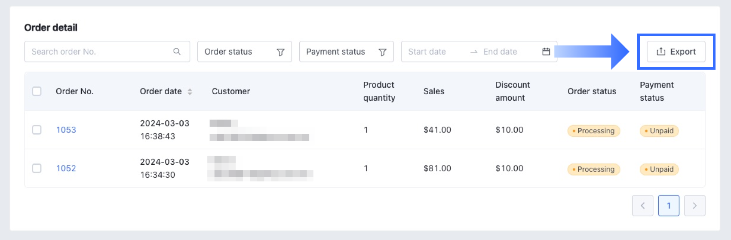The width and height of the screenshot is (731, 240).
Task: Open the date range calendar icon
Action: pyautogui.click(x=546, y=52)
